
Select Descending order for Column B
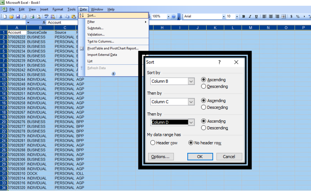tap(204, 86)
